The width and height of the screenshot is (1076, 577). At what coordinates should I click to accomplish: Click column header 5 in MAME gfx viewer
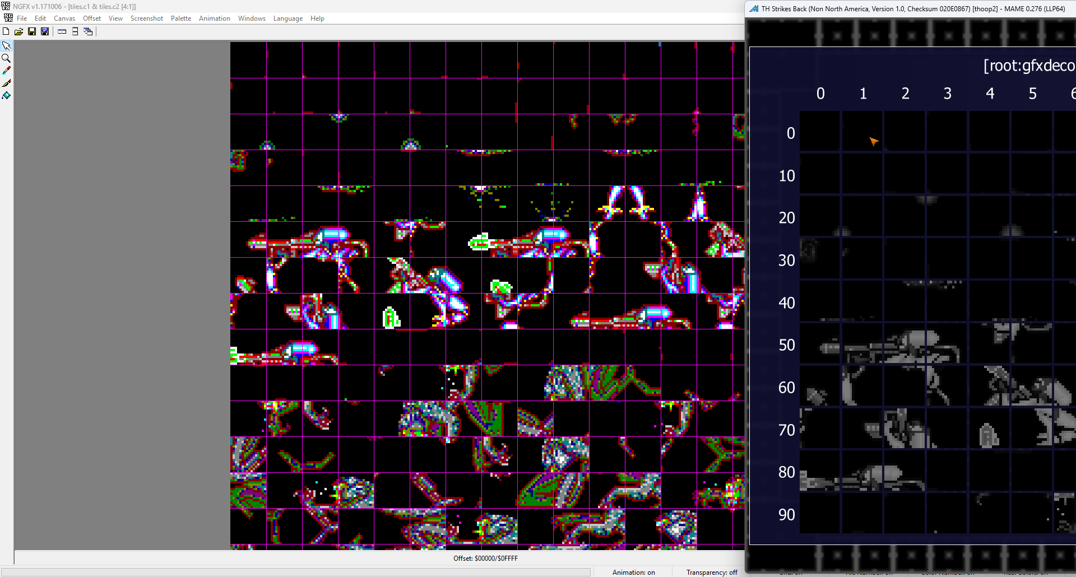[1033, 94]
